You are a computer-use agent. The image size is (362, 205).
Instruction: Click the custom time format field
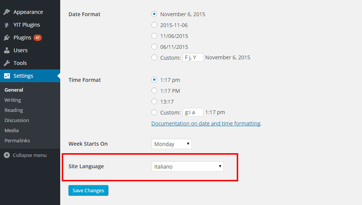click(193, 112)
